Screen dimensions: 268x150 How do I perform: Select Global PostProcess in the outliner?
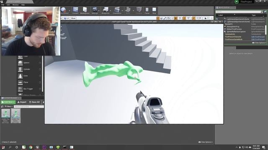(x=234, y=29)
